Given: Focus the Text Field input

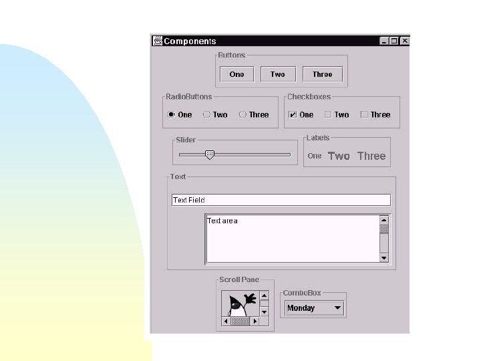Looking at the screenshot, I should (x=281, y=200).
